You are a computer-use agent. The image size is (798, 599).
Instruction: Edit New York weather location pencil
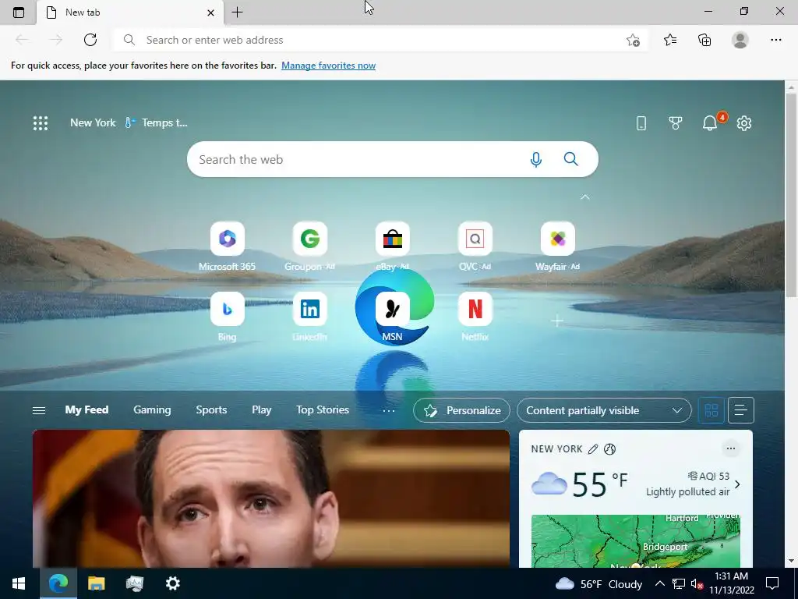[593, 448]
